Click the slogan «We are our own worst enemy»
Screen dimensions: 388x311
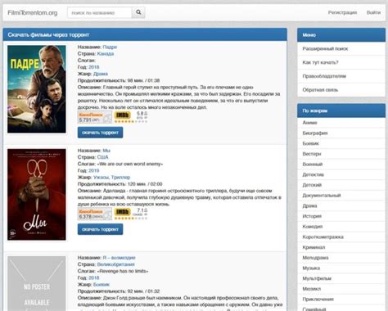tap(130, 164)
